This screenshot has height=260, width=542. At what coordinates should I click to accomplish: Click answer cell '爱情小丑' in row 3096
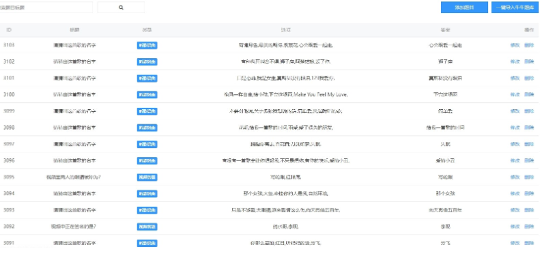[445, 160]
